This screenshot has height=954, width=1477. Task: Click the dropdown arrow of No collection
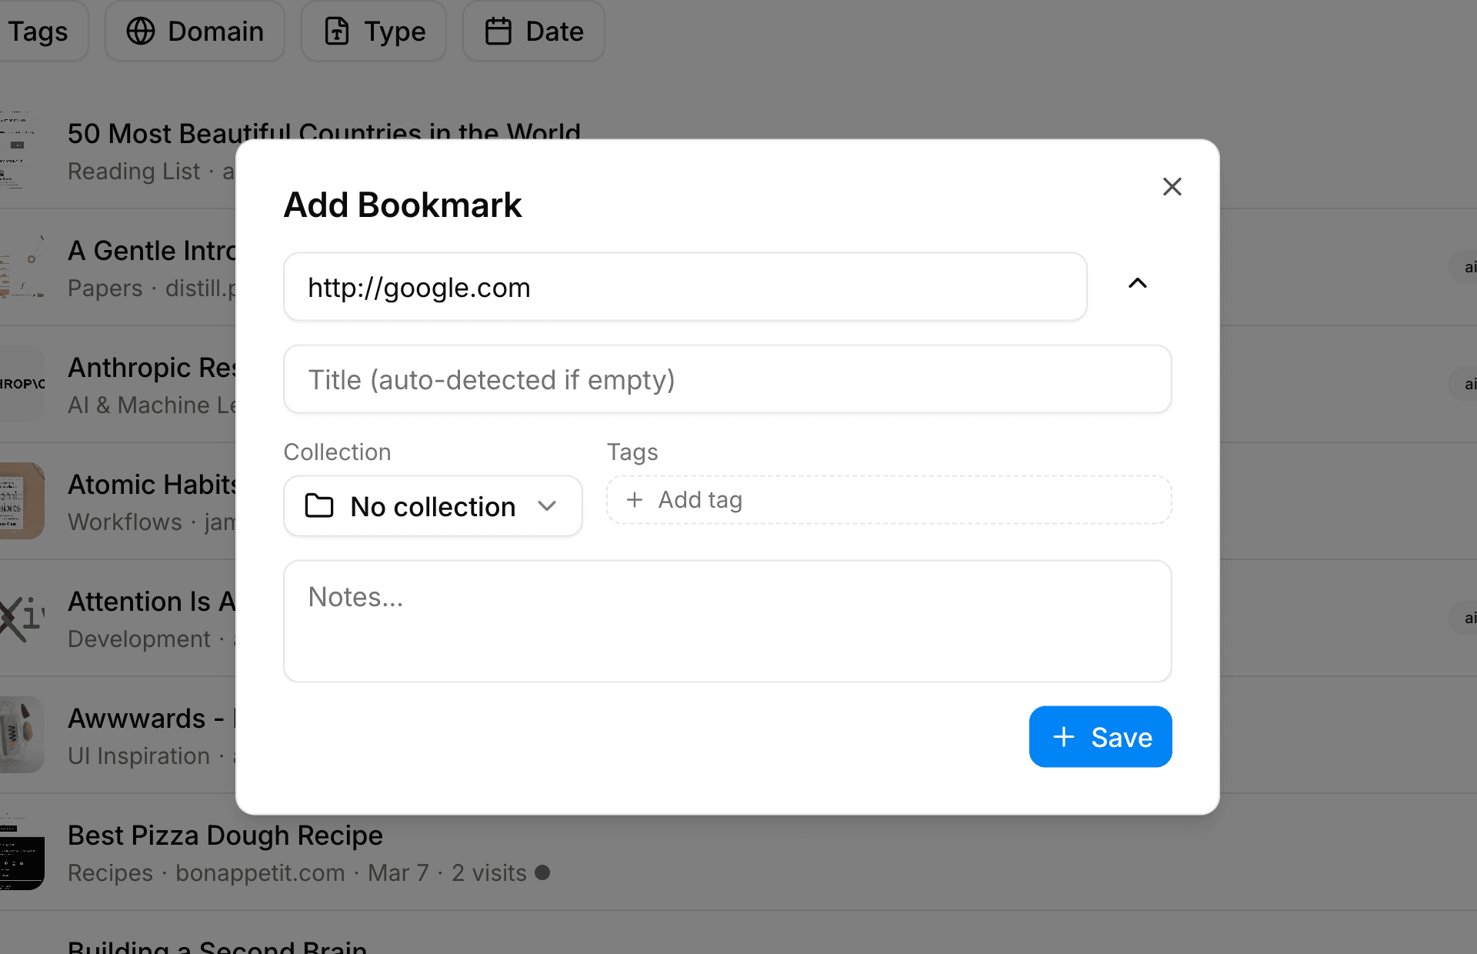(547, 506)
